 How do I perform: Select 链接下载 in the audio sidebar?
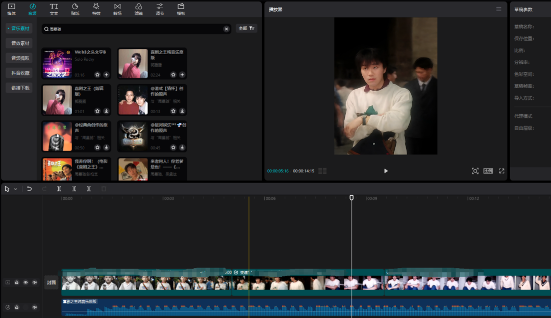pos(19,88)
